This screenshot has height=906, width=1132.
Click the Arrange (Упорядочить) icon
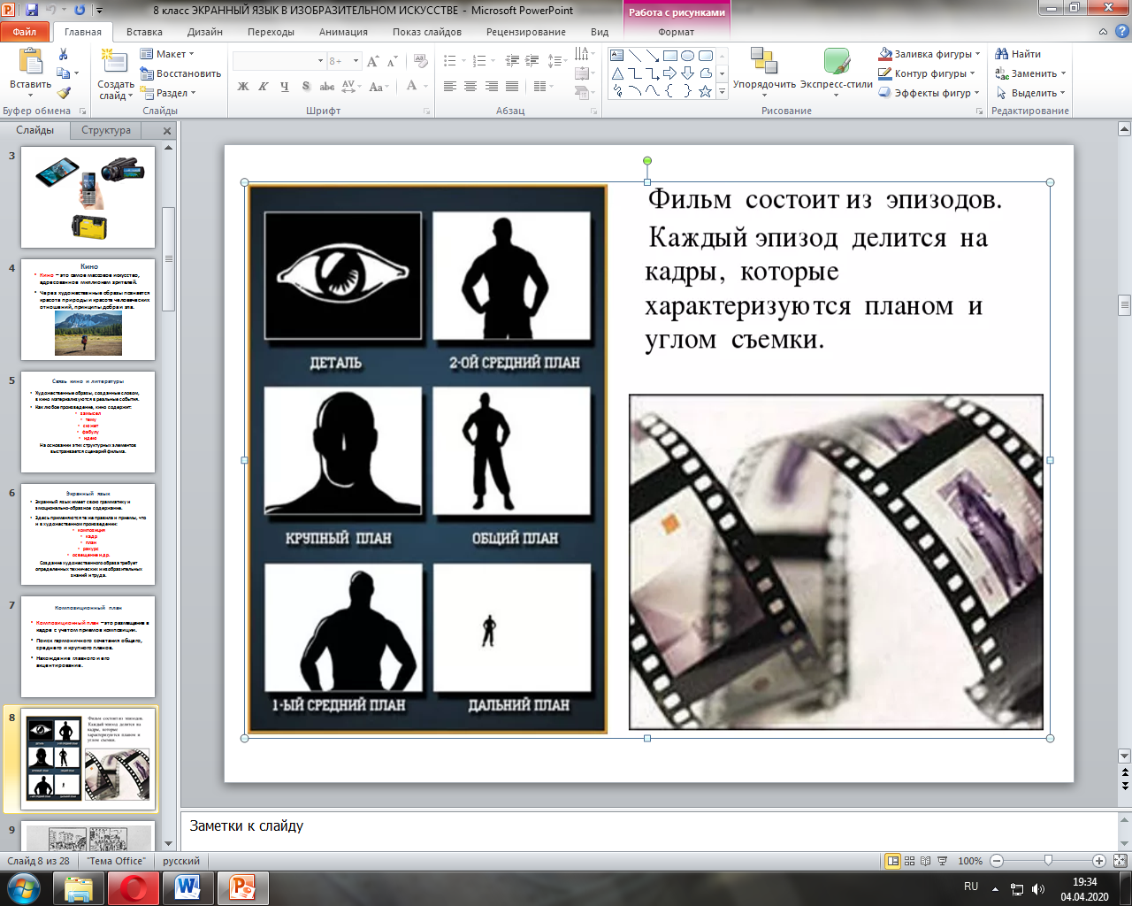click(x=763, y=61)
